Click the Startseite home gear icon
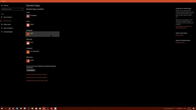This screenshot has width=196, height=110. (2, 5)
